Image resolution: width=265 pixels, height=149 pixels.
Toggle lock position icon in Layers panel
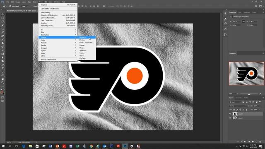coord(240,110)
